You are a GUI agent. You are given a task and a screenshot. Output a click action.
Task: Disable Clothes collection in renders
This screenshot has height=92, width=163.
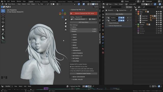pos(161,25)
